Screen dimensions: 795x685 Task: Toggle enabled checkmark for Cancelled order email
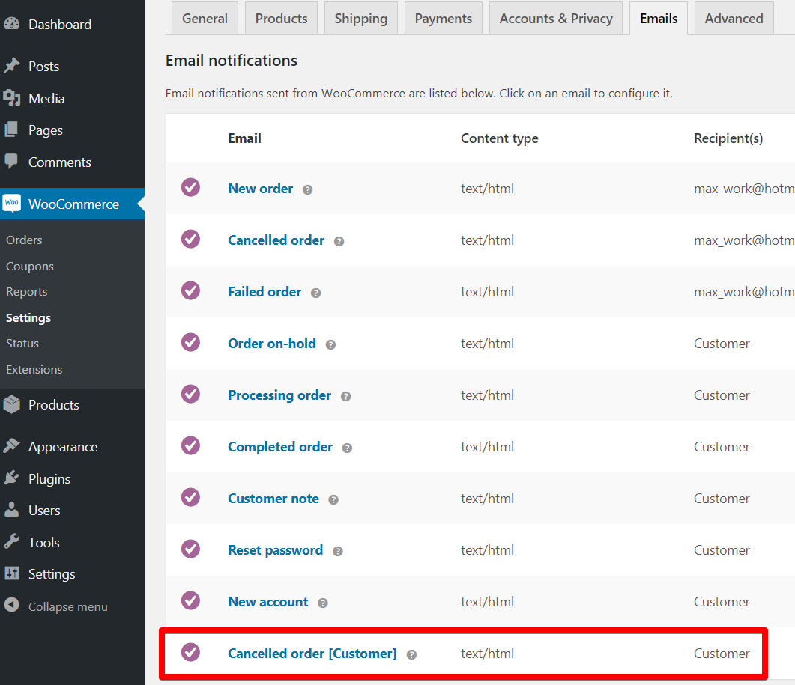pyautogui.click(x=190, y=239)
